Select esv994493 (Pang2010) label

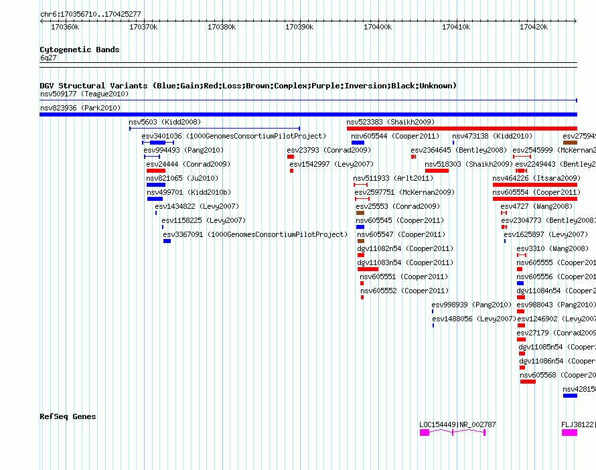pyautogui.click(x=183, y=150)
